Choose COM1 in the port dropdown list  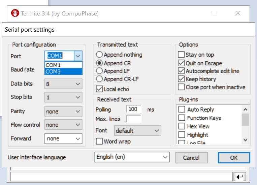click(x=63, y=65)
